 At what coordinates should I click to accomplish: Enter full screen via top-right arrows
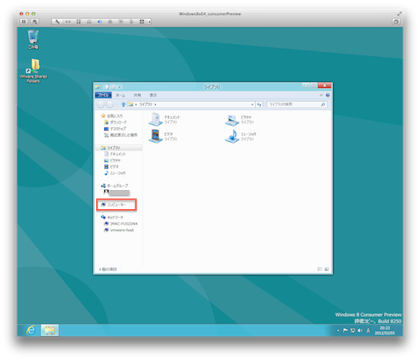pyautogui.click(x=399, y=13)
